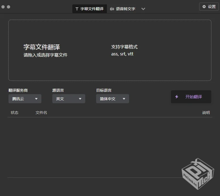
Task: Click the 腾讯云 dropdown arrow icon
Action: pyautogui.click(x=36, y=99)
